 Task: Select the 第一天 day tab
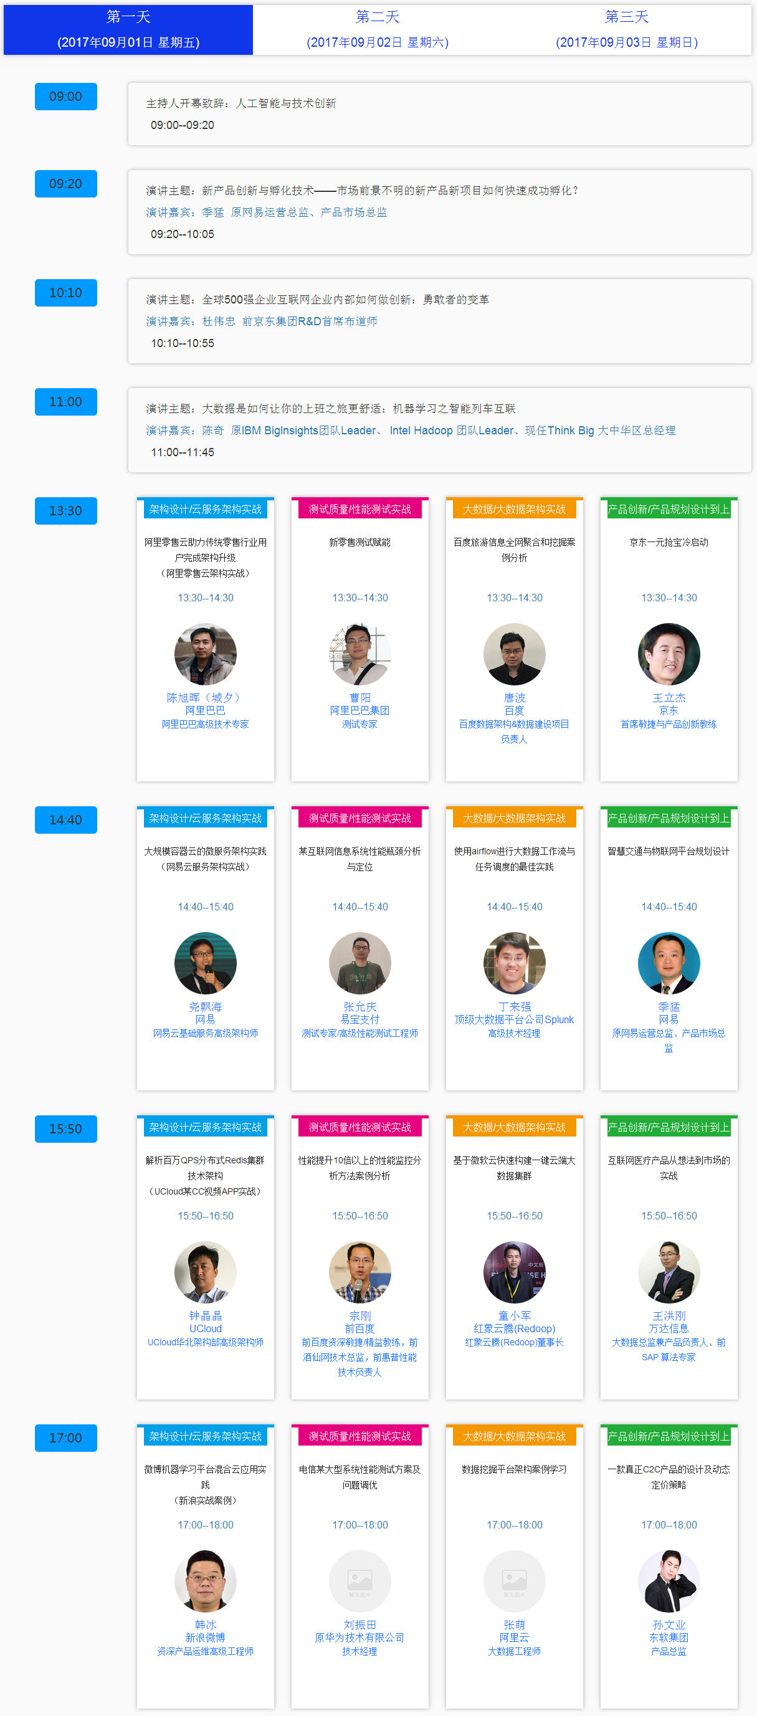tap(128, 29)
